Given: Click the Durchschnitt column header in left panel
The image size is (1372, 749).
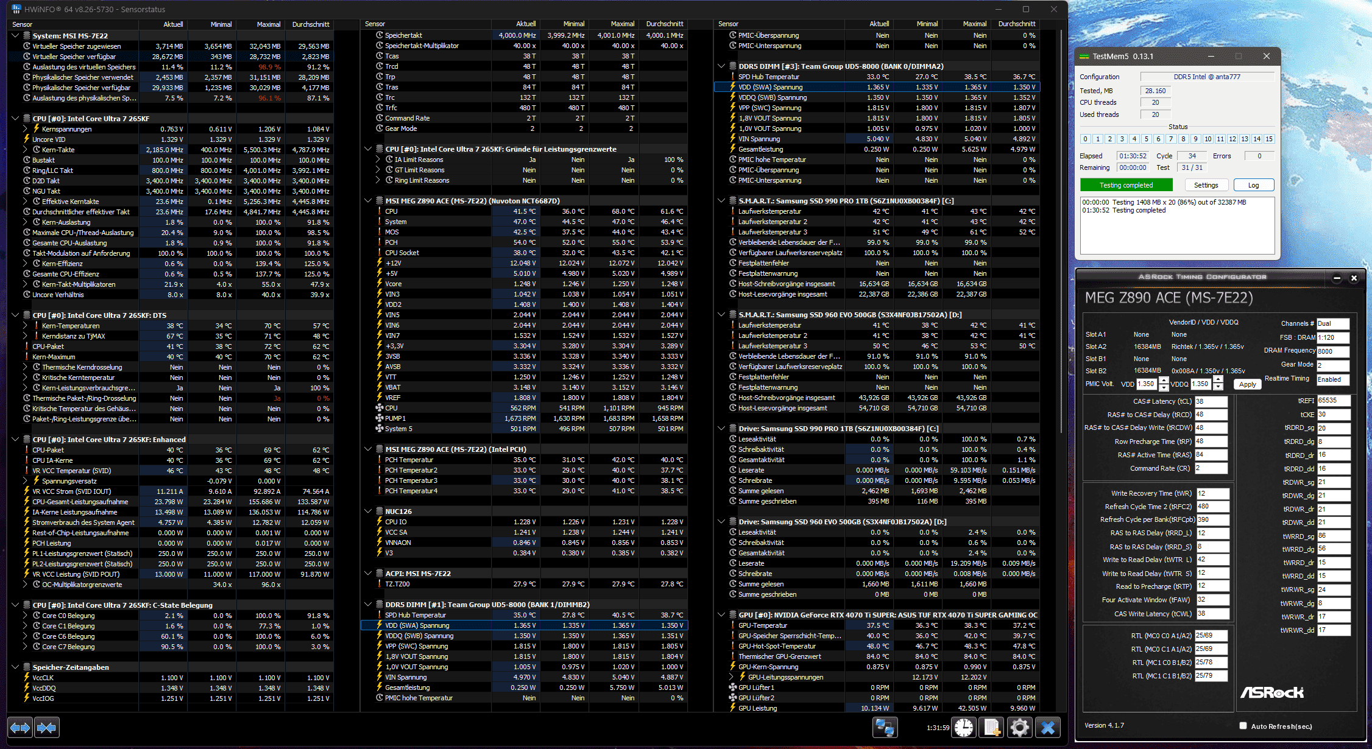Looking at the screenshot, I should click(x=310, y=24).
